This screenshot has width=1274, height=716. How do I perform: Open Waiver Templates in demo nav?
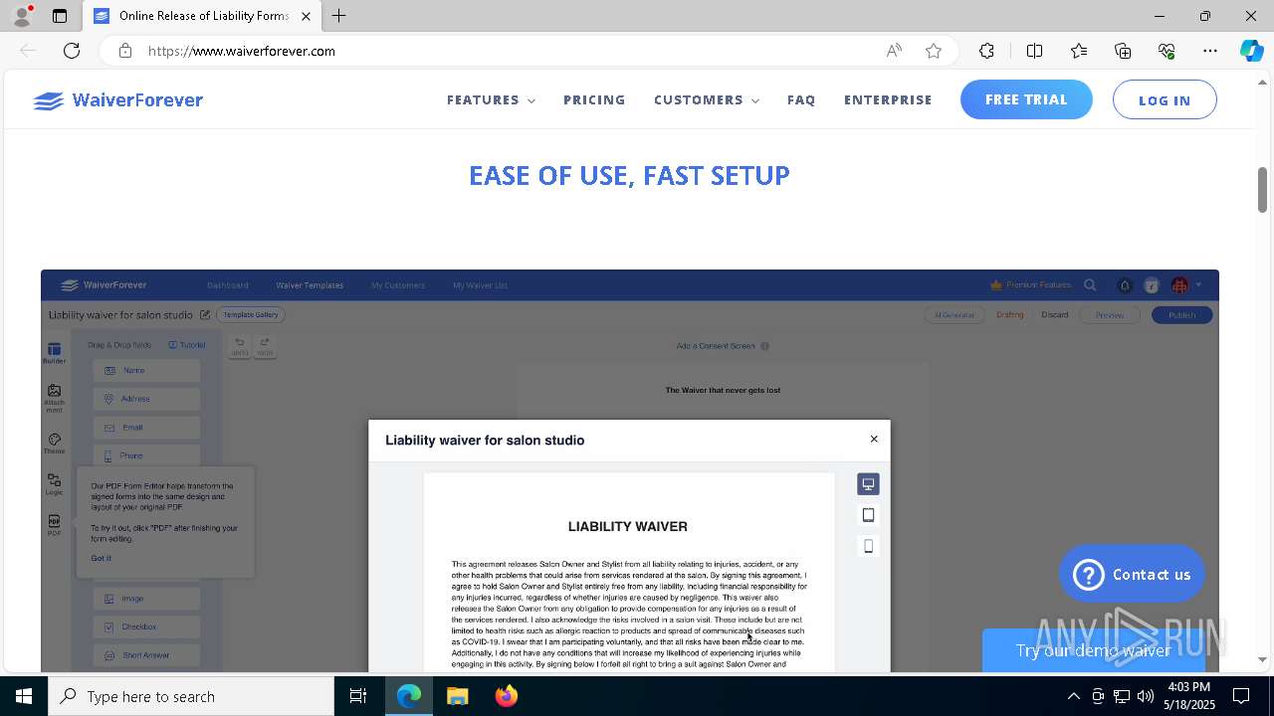click(x=310, y=285)
